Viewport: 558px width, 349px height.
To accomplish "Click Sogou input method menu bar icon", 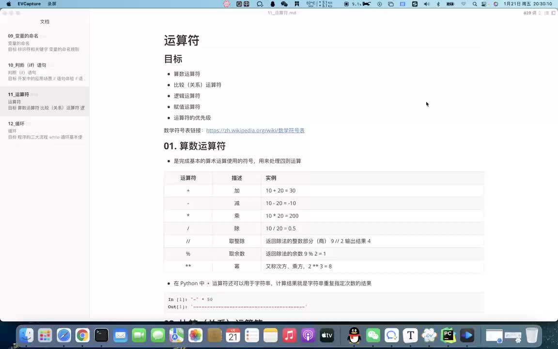I will pyautogui.click(x=415, y=4).
